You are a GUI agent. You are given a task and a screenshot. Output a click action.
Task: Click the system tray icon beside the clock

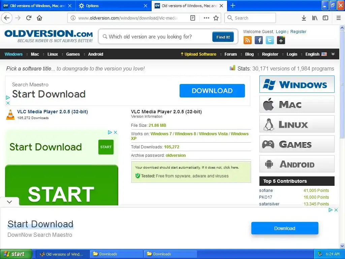320,254
